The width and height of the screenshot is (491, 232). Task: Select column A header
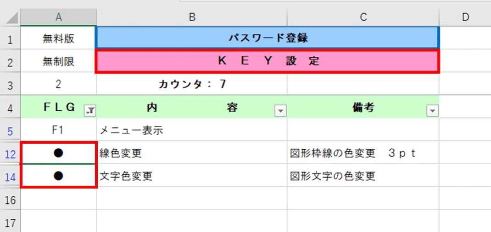[59, 17]
